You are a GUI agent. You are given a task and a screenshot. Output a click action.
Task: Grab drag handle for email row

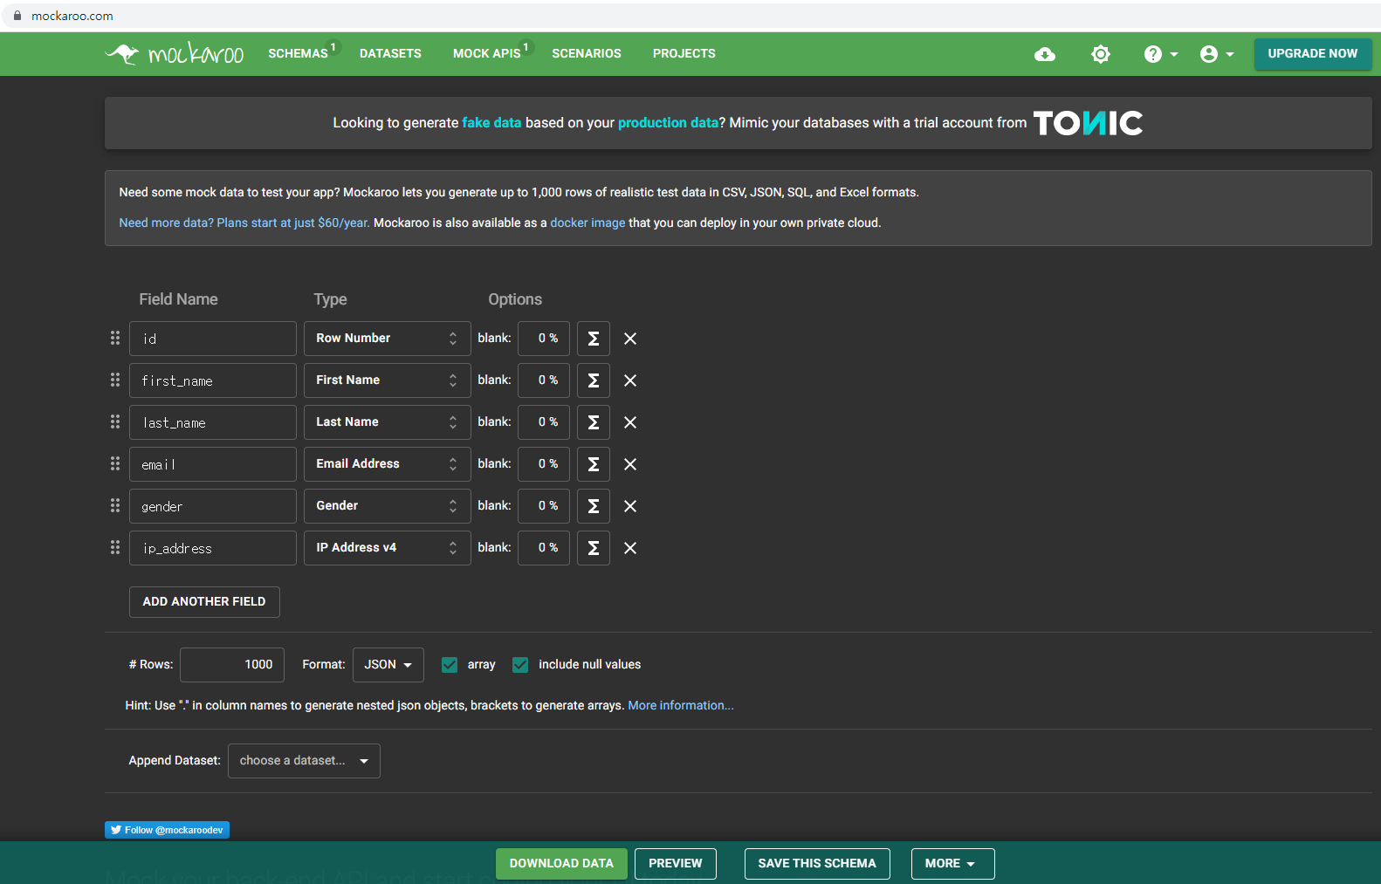(115, 463)
